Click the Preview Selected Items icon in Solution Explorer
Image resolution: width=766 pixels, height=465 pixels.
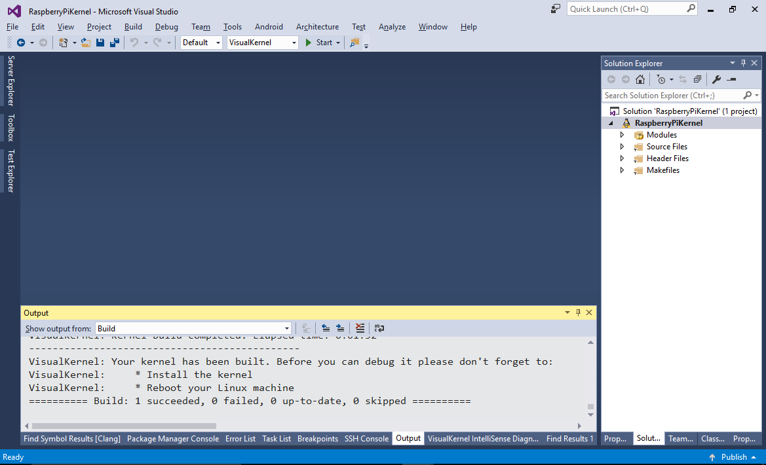click(731, 79)
